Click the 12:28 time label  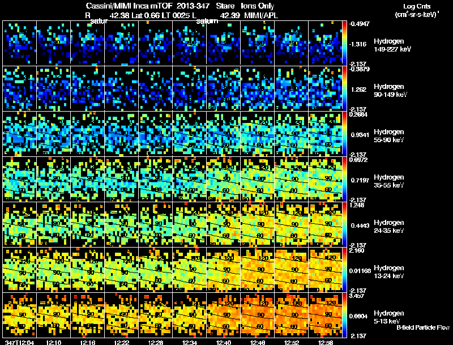tap(156, 342)
